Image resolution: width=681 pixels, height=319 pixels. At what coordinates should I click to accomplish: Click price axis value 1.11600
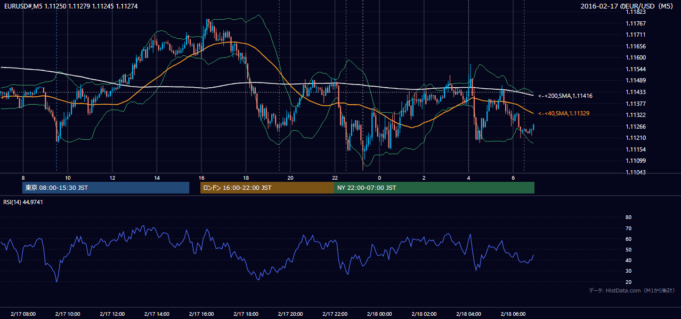click(636, 57)
